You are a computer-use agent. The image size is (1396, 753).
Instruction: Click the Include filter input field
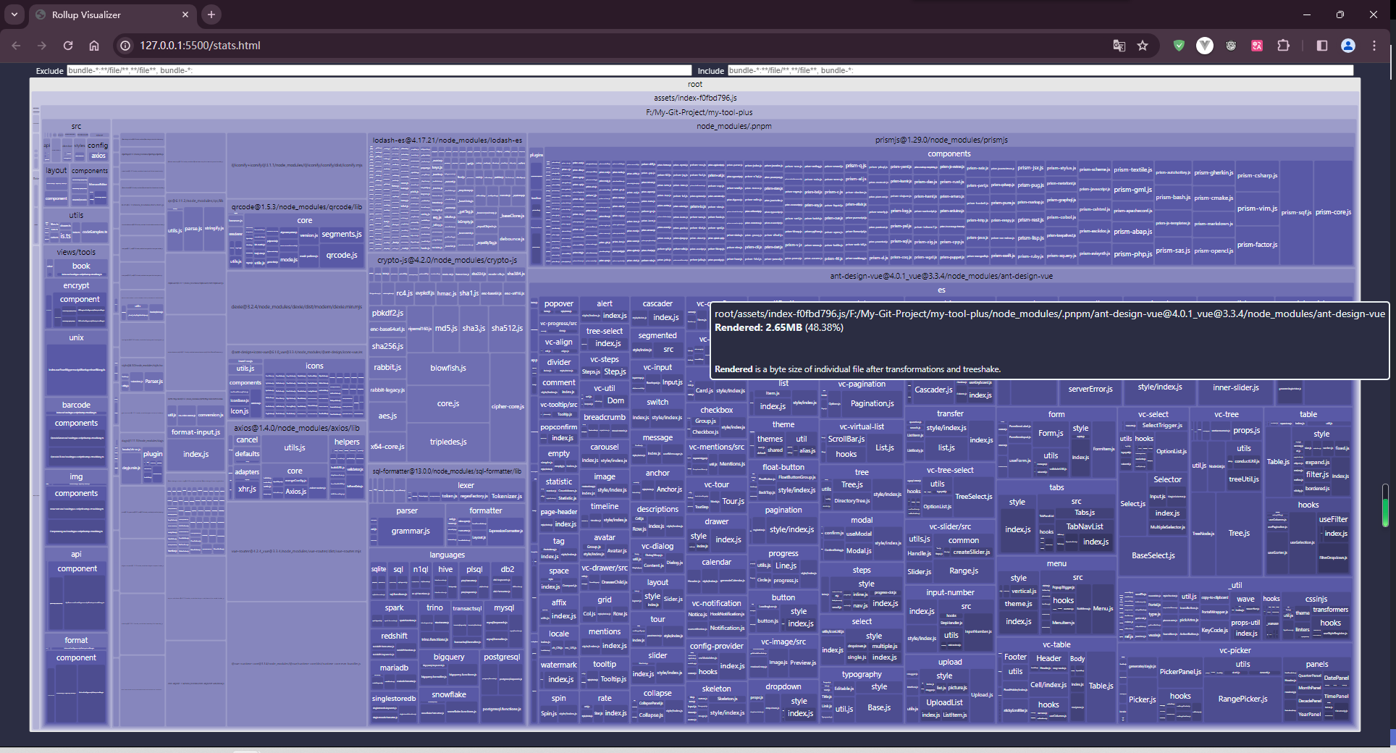tap(1040, 70)
